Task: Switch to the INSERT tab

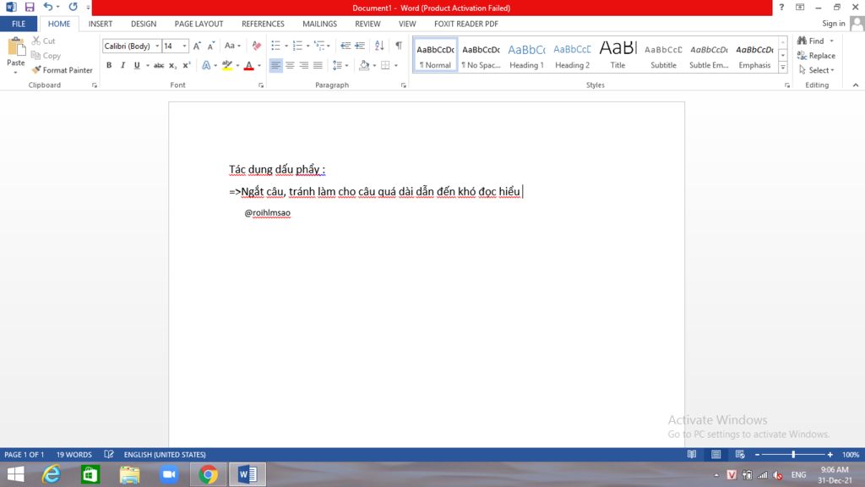Action: [101, 24]
